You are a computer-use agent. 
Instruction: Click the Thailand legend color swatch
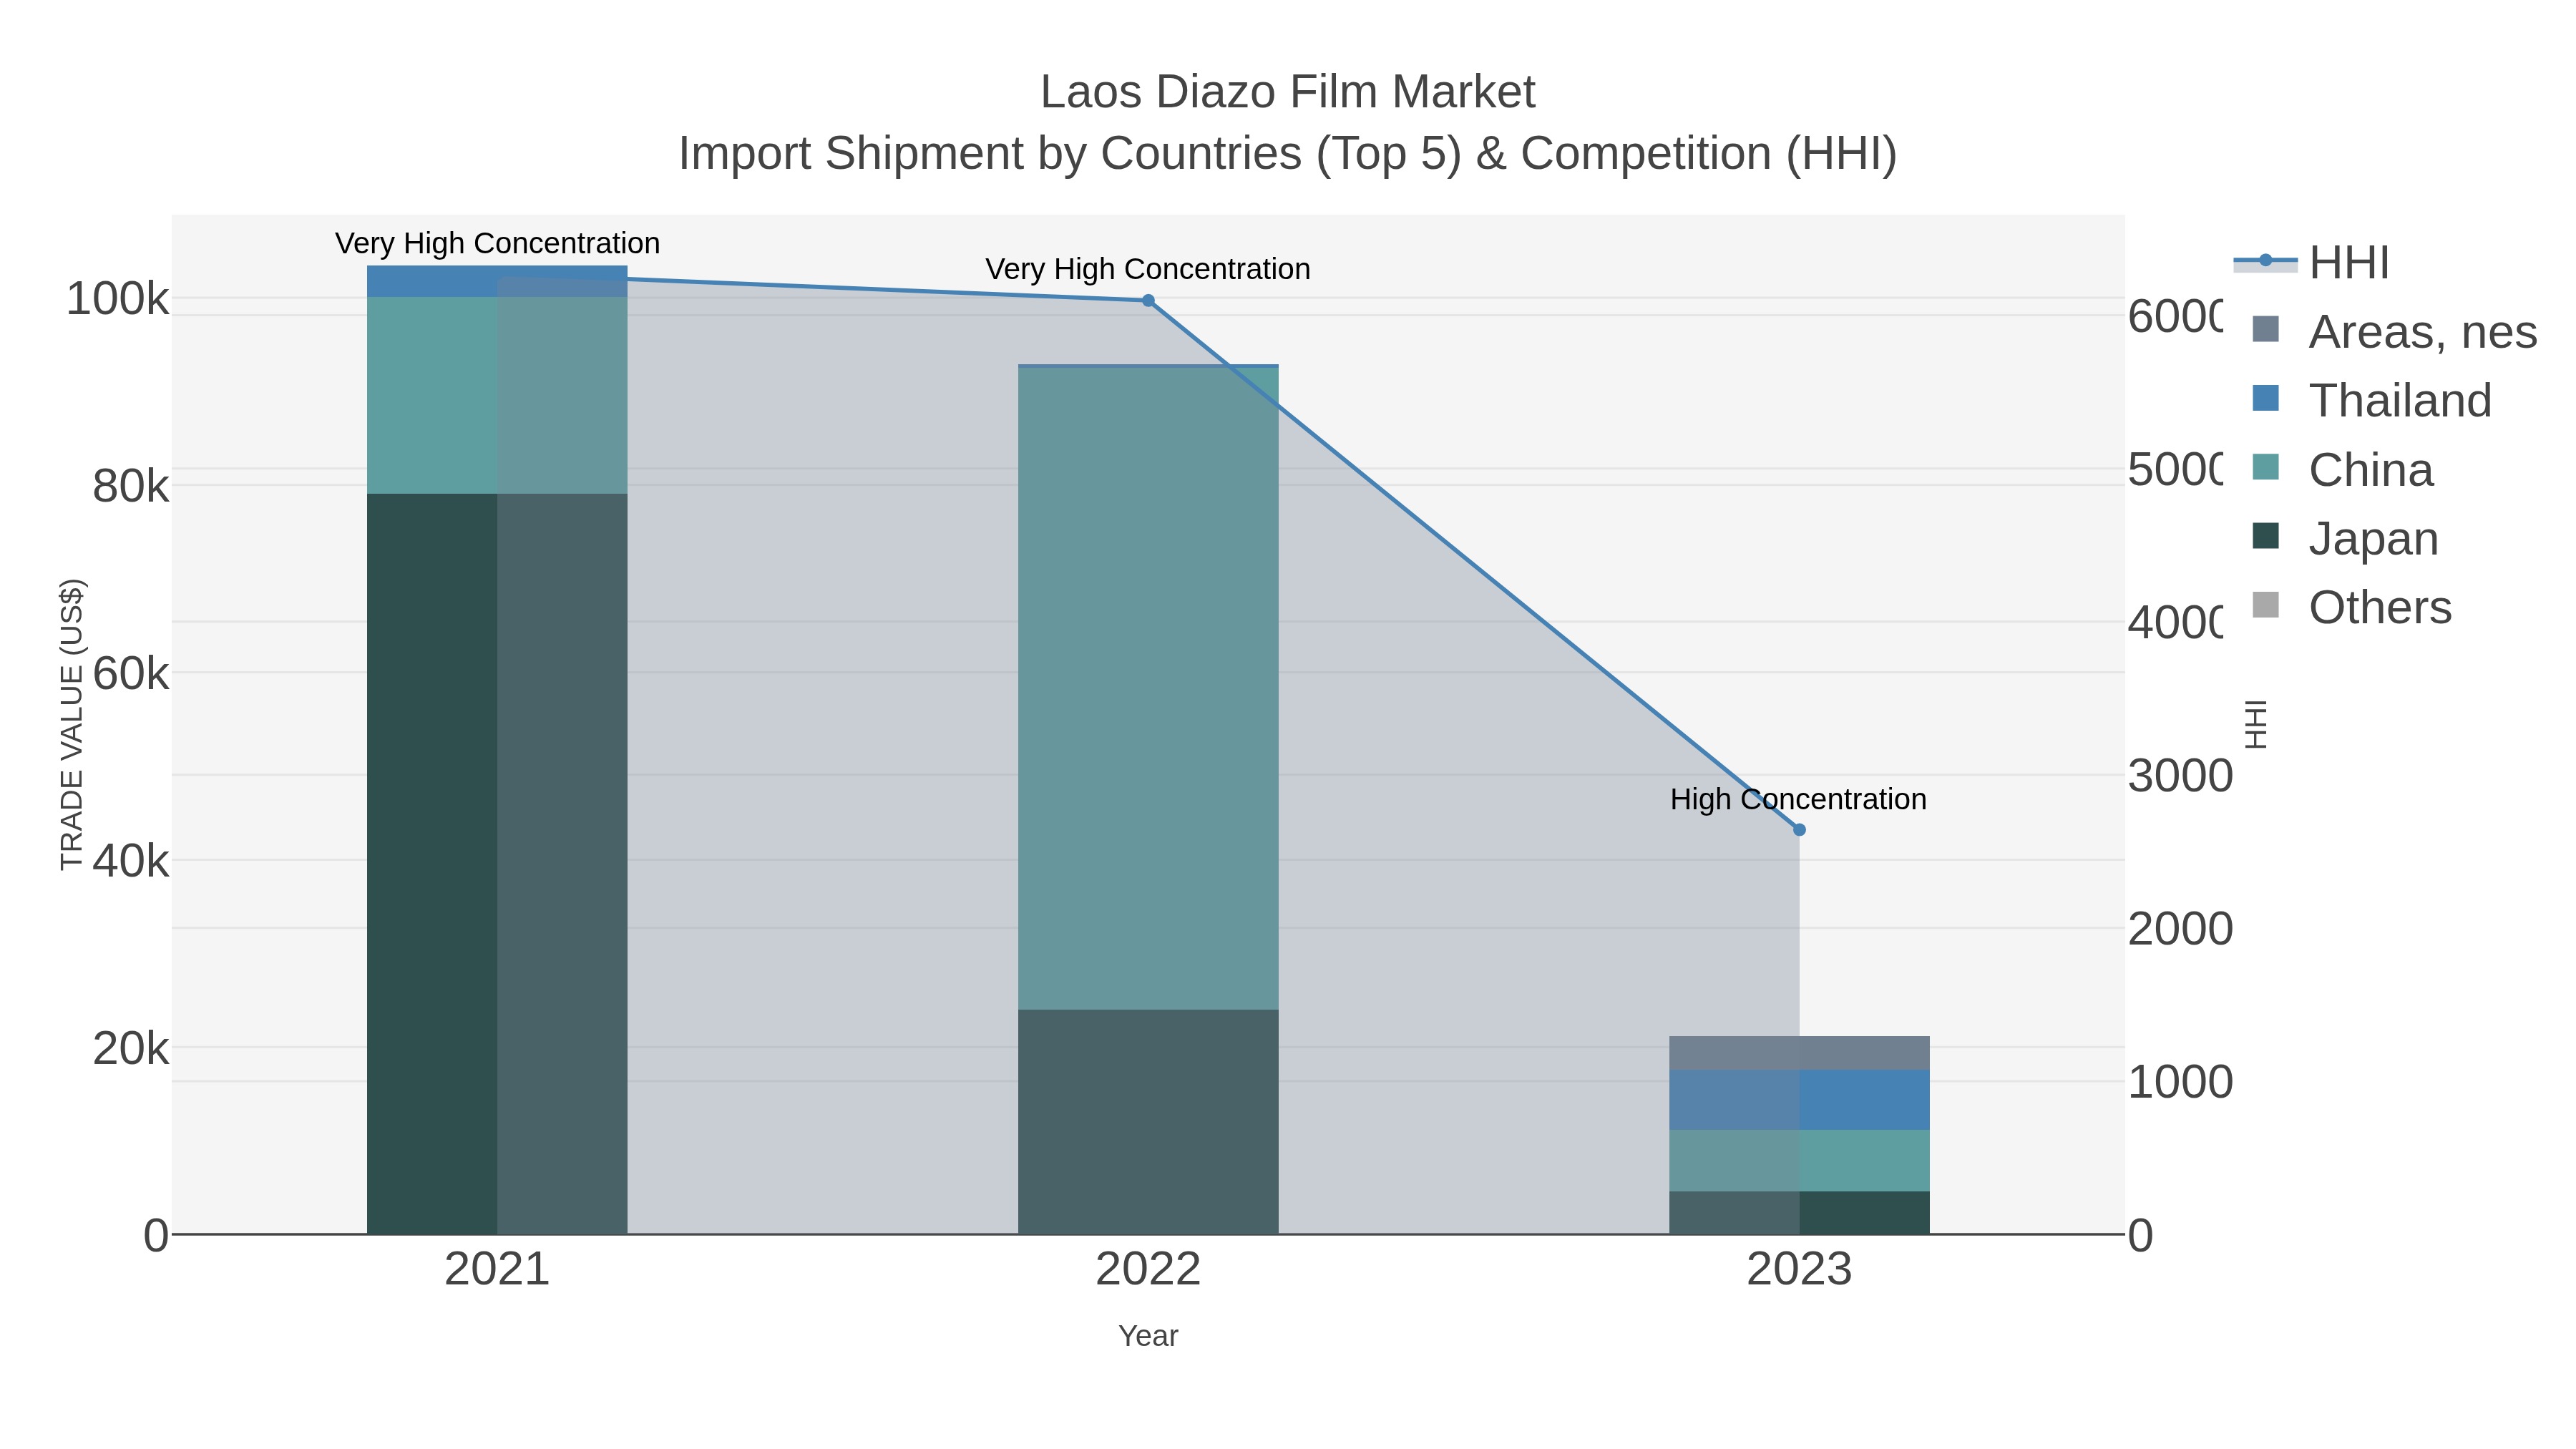click(x=2265, y=398)
